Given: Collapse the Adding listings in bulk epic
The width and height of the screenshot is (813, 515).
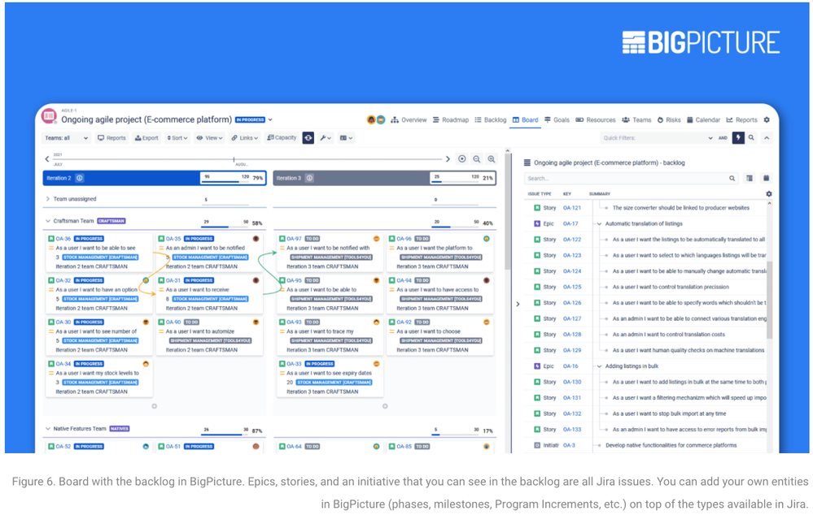Looking at the screenshot, I should tap(600, 366).
